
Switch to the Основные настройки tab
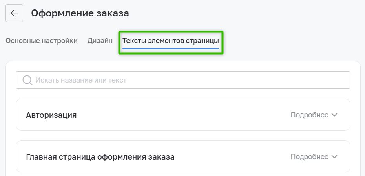42,41
